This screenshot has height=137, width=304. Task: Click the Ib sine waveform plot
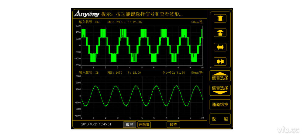142,96
